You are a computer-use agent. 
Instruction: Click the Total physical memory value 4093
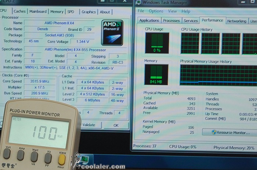tap(191, 99)
